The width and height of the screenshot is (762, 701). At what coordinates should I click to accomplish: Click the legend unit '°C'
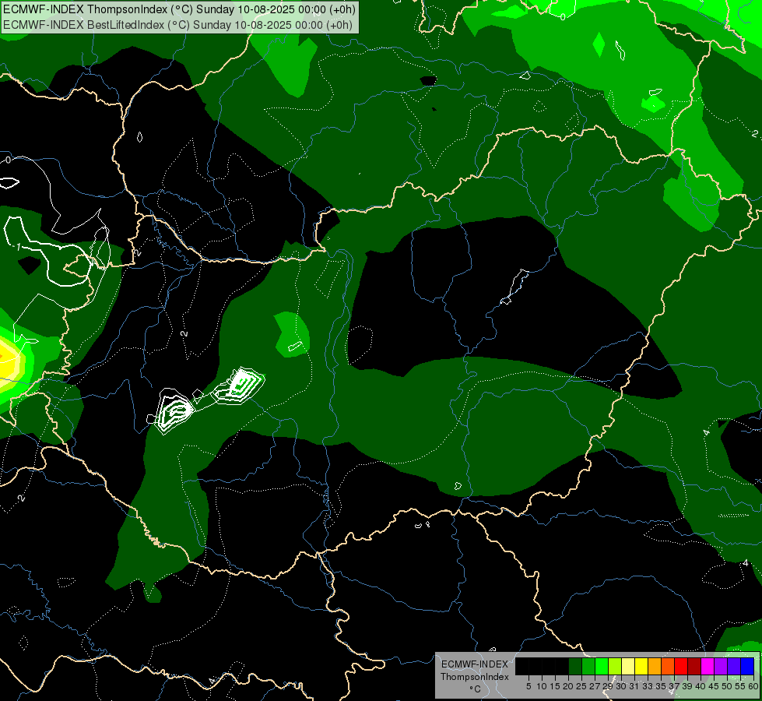click(x=475, y=689)
